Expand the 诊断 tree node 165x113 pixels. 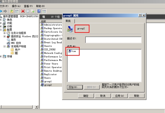(1, 26)
